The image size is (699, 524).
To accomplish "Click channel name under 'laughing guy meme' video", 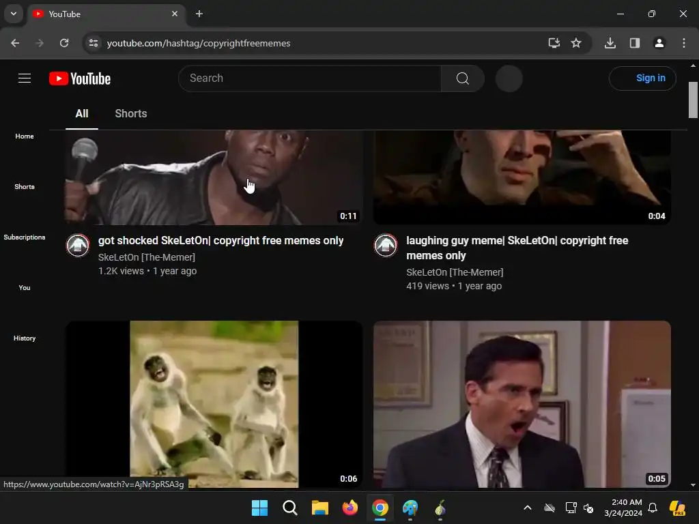I will pos(455,272).
